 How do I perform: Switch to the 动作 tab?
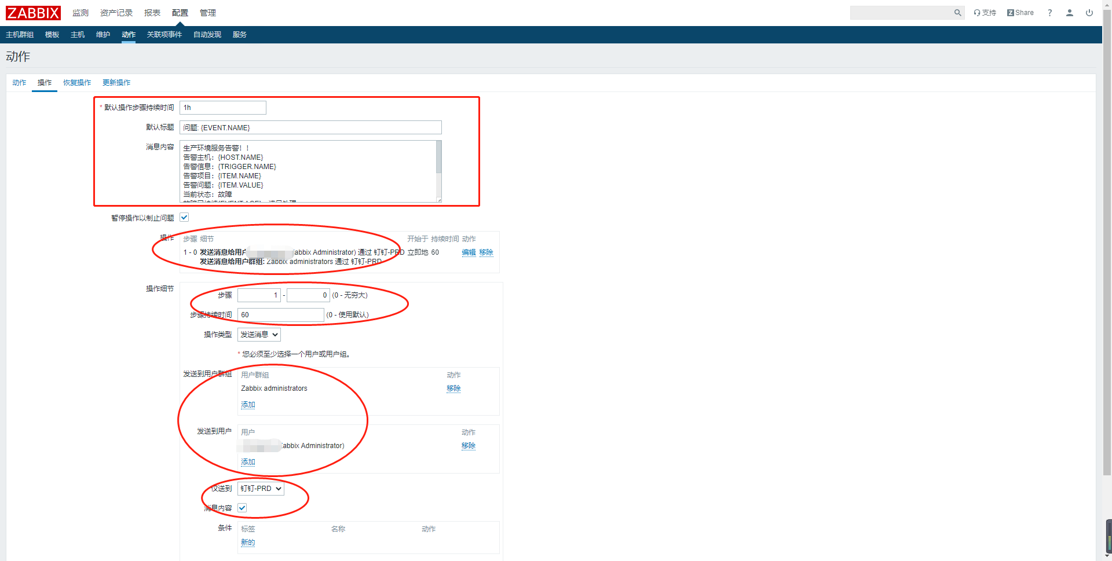click(19, 83)
